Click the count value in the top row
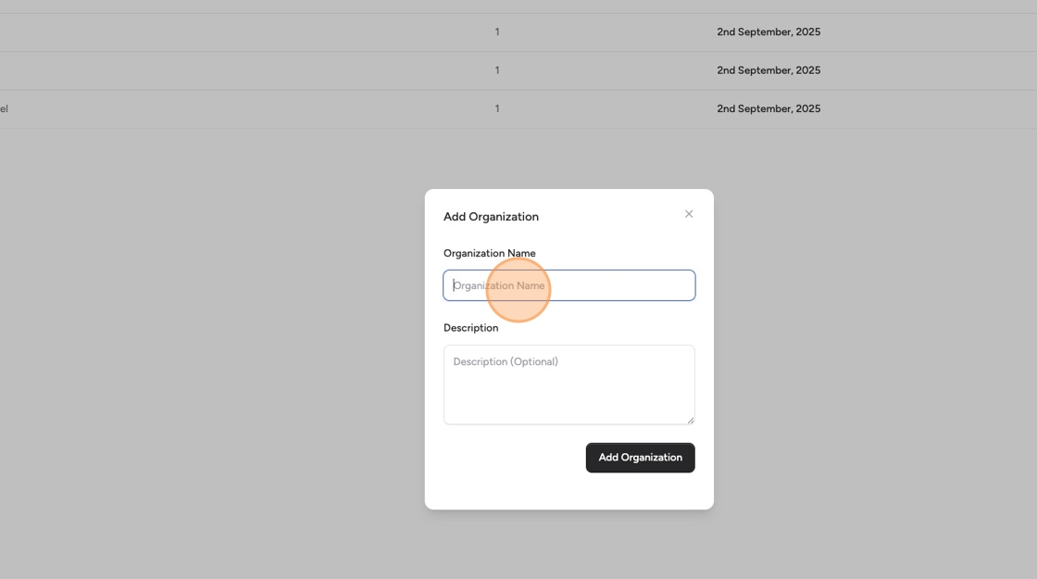Image resolution: width=1037 pixels, height=579 pixels. 497,31
